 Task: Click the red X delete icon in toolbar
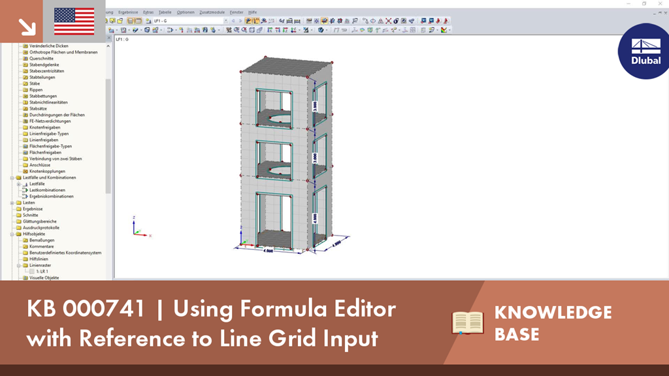pos(388,20)
